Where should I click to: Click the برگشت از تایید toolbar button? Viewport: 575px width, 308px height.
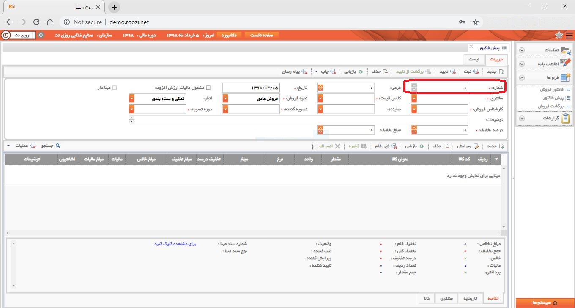pos(413,71)
